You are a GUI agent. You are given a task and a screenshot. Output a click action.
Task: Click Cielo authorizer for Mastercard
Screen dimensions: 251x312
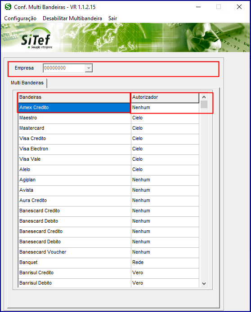click(165, 128)
